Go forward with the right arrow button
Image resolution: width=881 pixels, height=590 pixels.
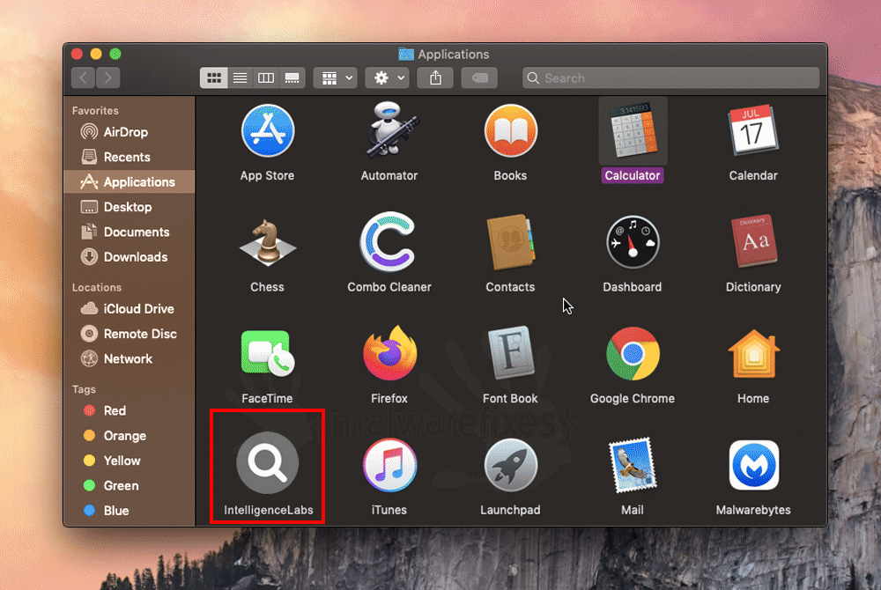tap(107, 77)
